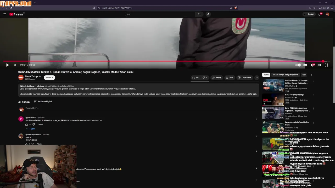
Task: Open the 'Oluştur' create menu
Action: pos(309,14)
